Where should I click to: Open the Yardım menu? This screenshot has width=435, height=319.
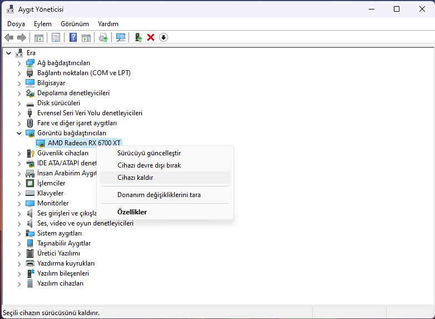(108, 24)
